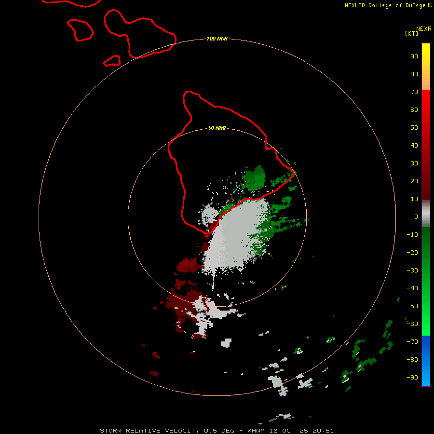Click the -80 value on the velocity scale
The image size is (434, 434).
[x=412, y=360]
